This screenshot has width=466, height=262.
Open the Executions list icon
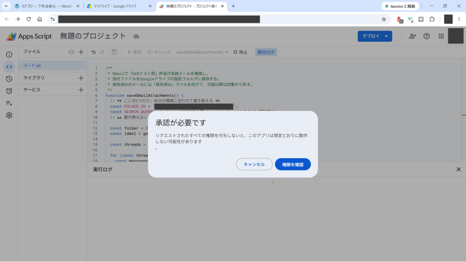tap(9, 103)
